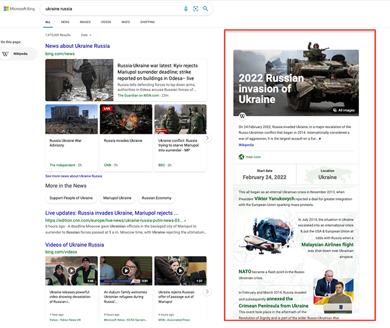Select Russian Economy topic chip

(x=157, y=198)
